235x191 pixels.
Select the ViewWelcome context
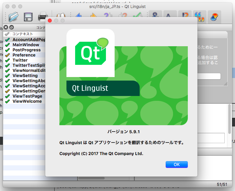click(x=24, y=101)
